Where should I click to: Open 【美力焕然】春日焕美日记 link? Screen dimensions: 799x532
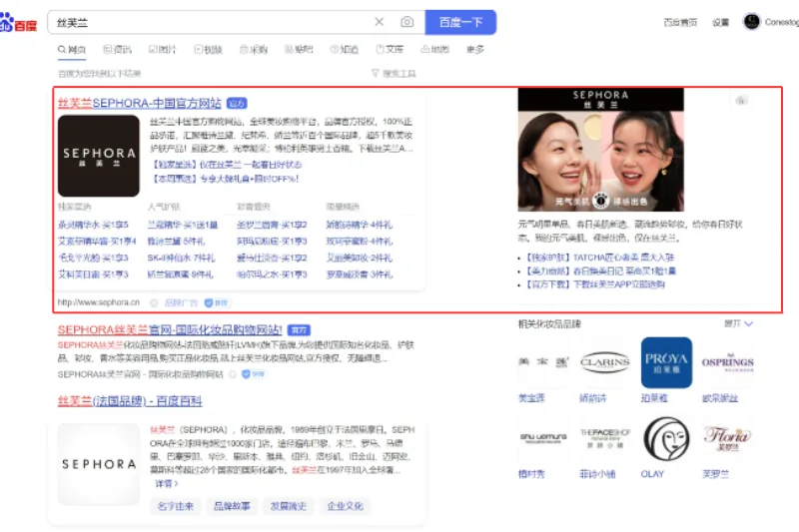[x=601, y=270]
